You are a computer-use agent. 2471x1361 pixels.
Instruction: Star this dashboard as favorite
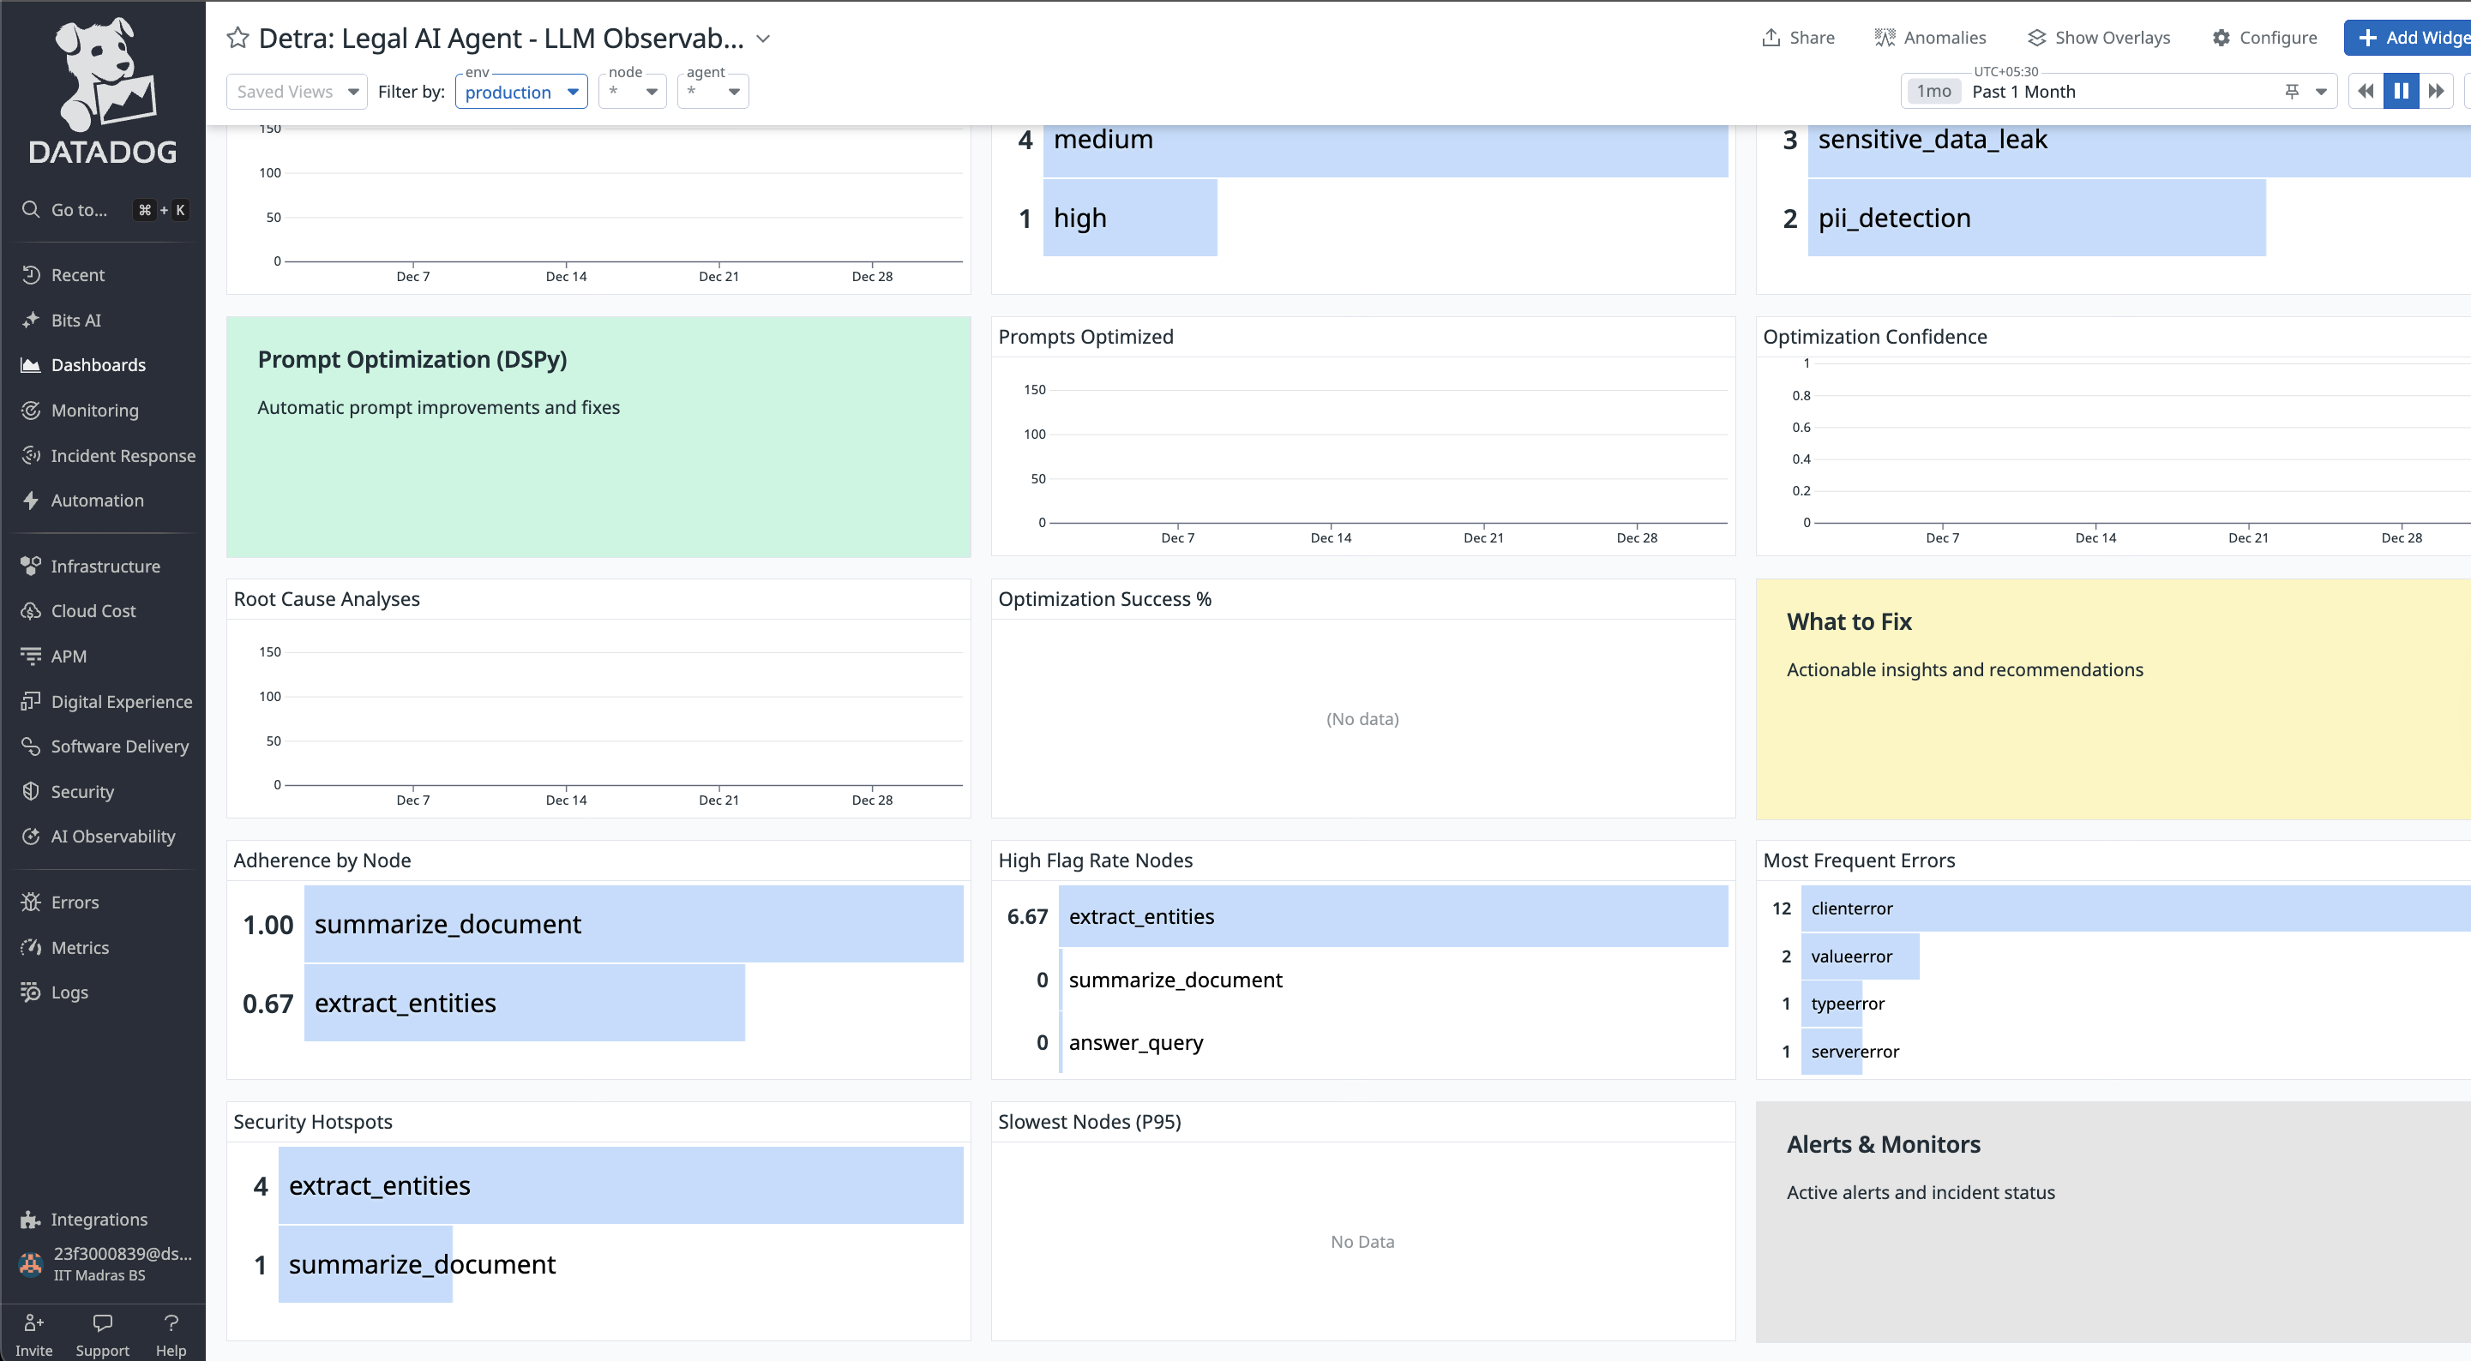click(237, 39)
